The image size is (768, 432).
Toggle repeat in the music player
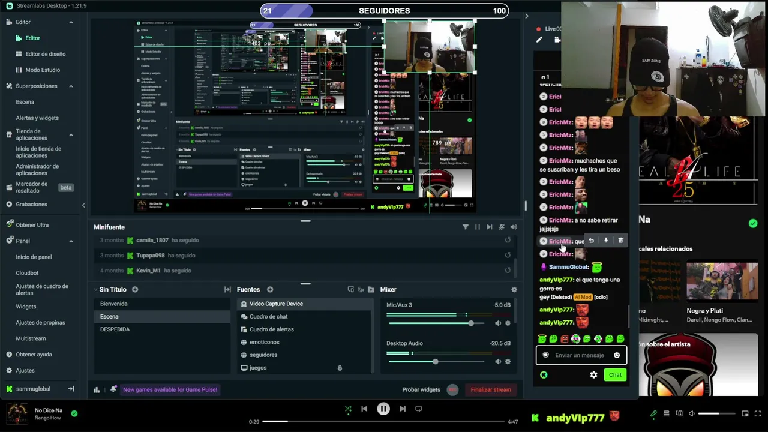pos(419,409)
